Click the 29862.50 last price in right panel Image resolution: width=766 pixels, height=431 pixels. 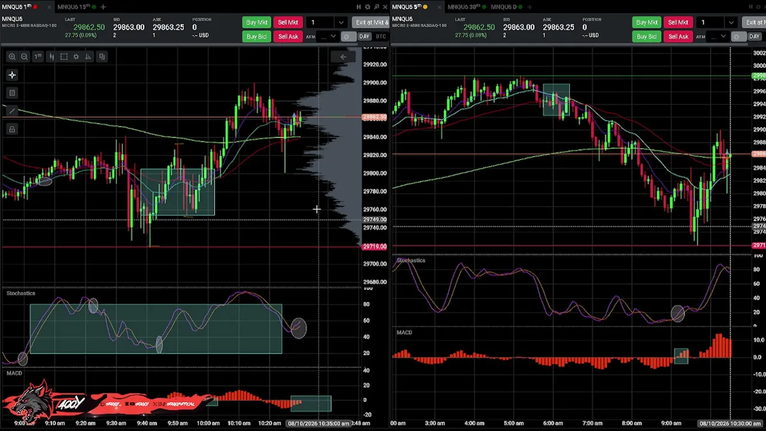point(479,28)
